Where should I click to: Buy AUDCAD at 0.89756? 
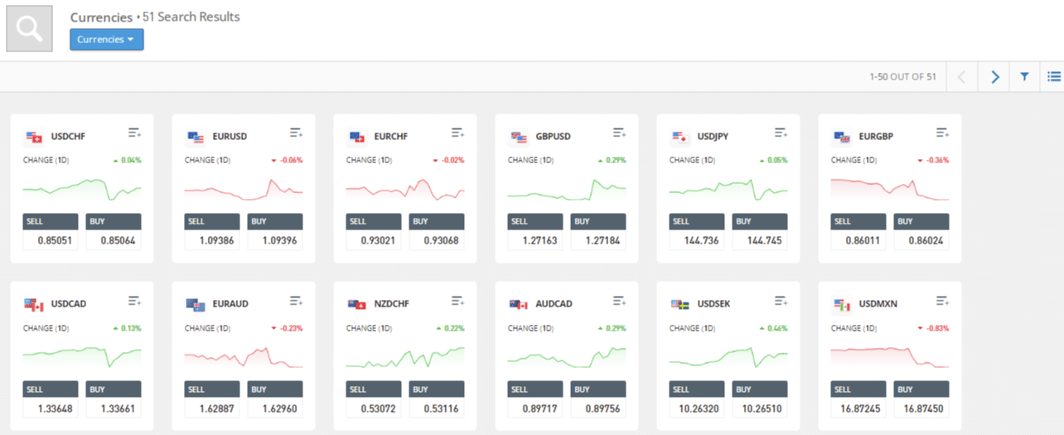click(x=598, y=399)
